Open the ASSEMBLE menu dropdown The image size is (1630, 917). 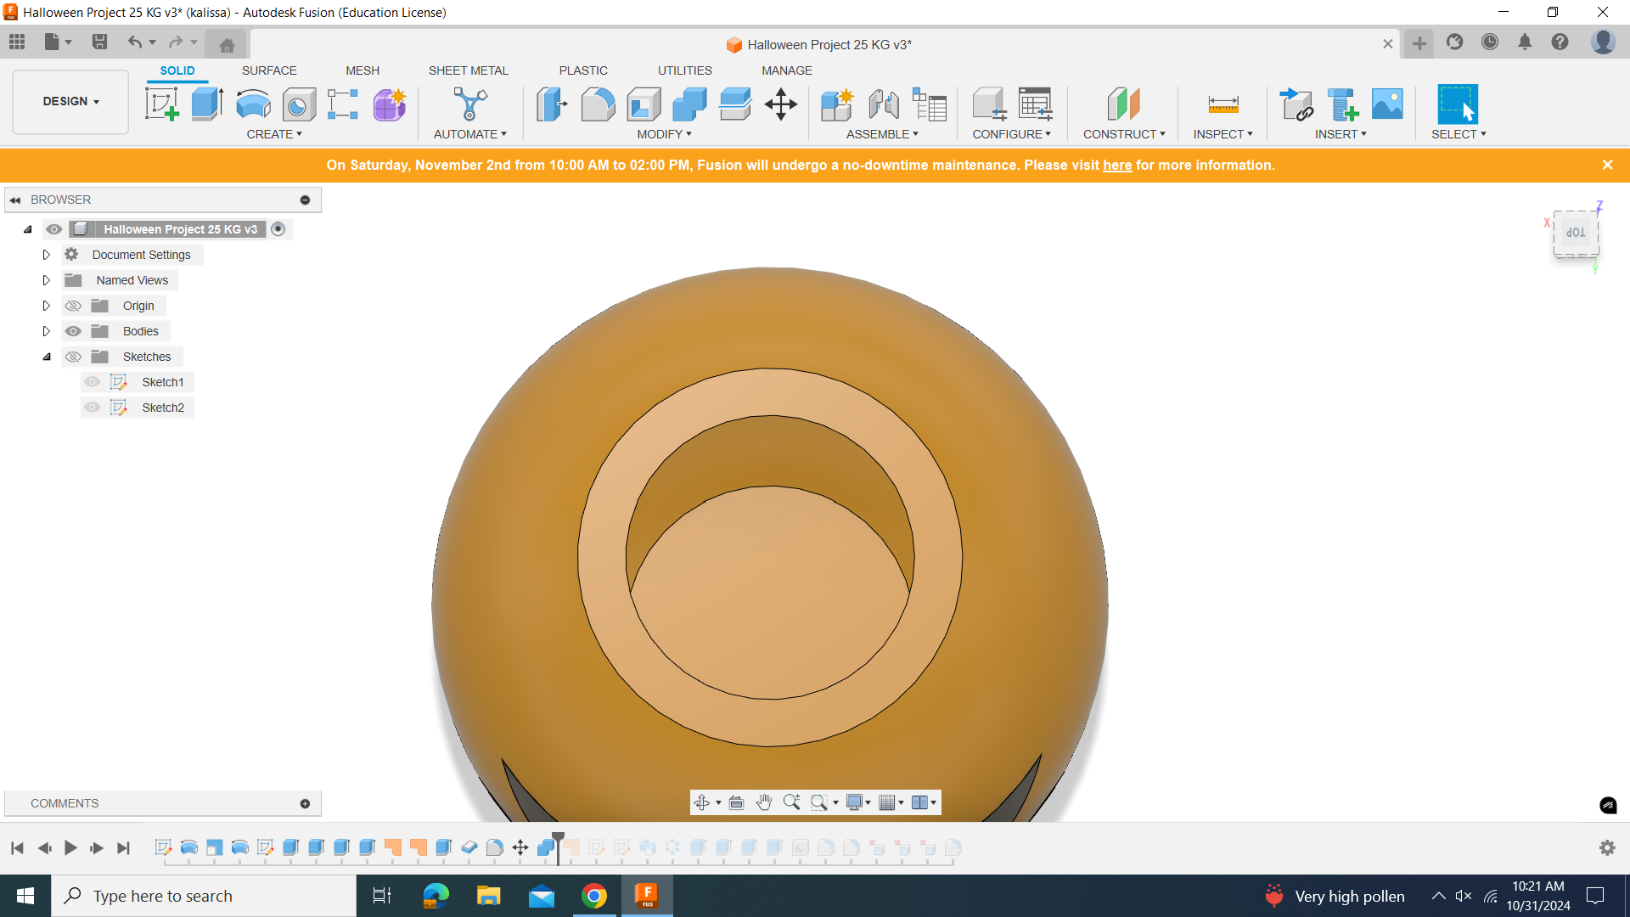882,134
